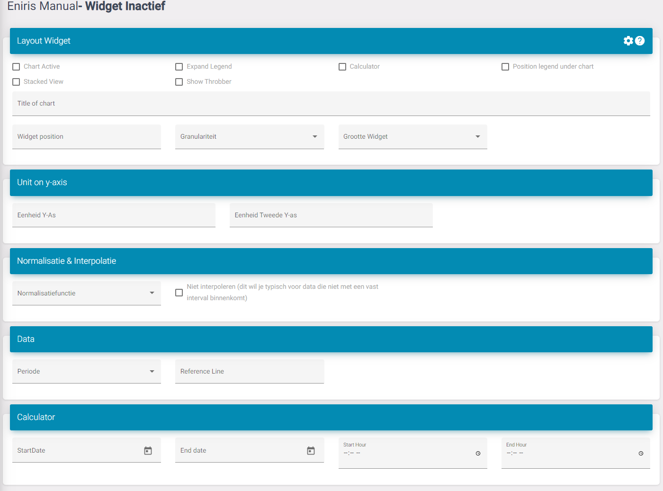
Task: Expand the Grootte Widget dropdown
Action: pos(412,137)
